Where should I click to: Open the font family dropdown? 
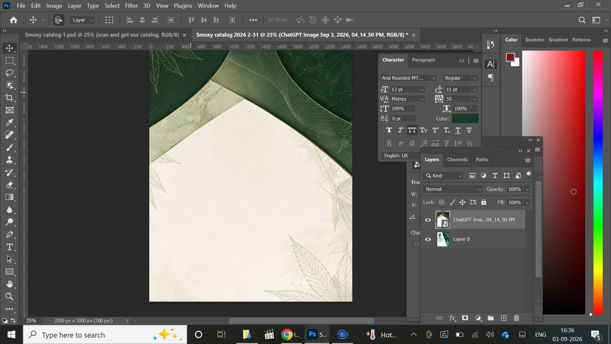point(433,78)
